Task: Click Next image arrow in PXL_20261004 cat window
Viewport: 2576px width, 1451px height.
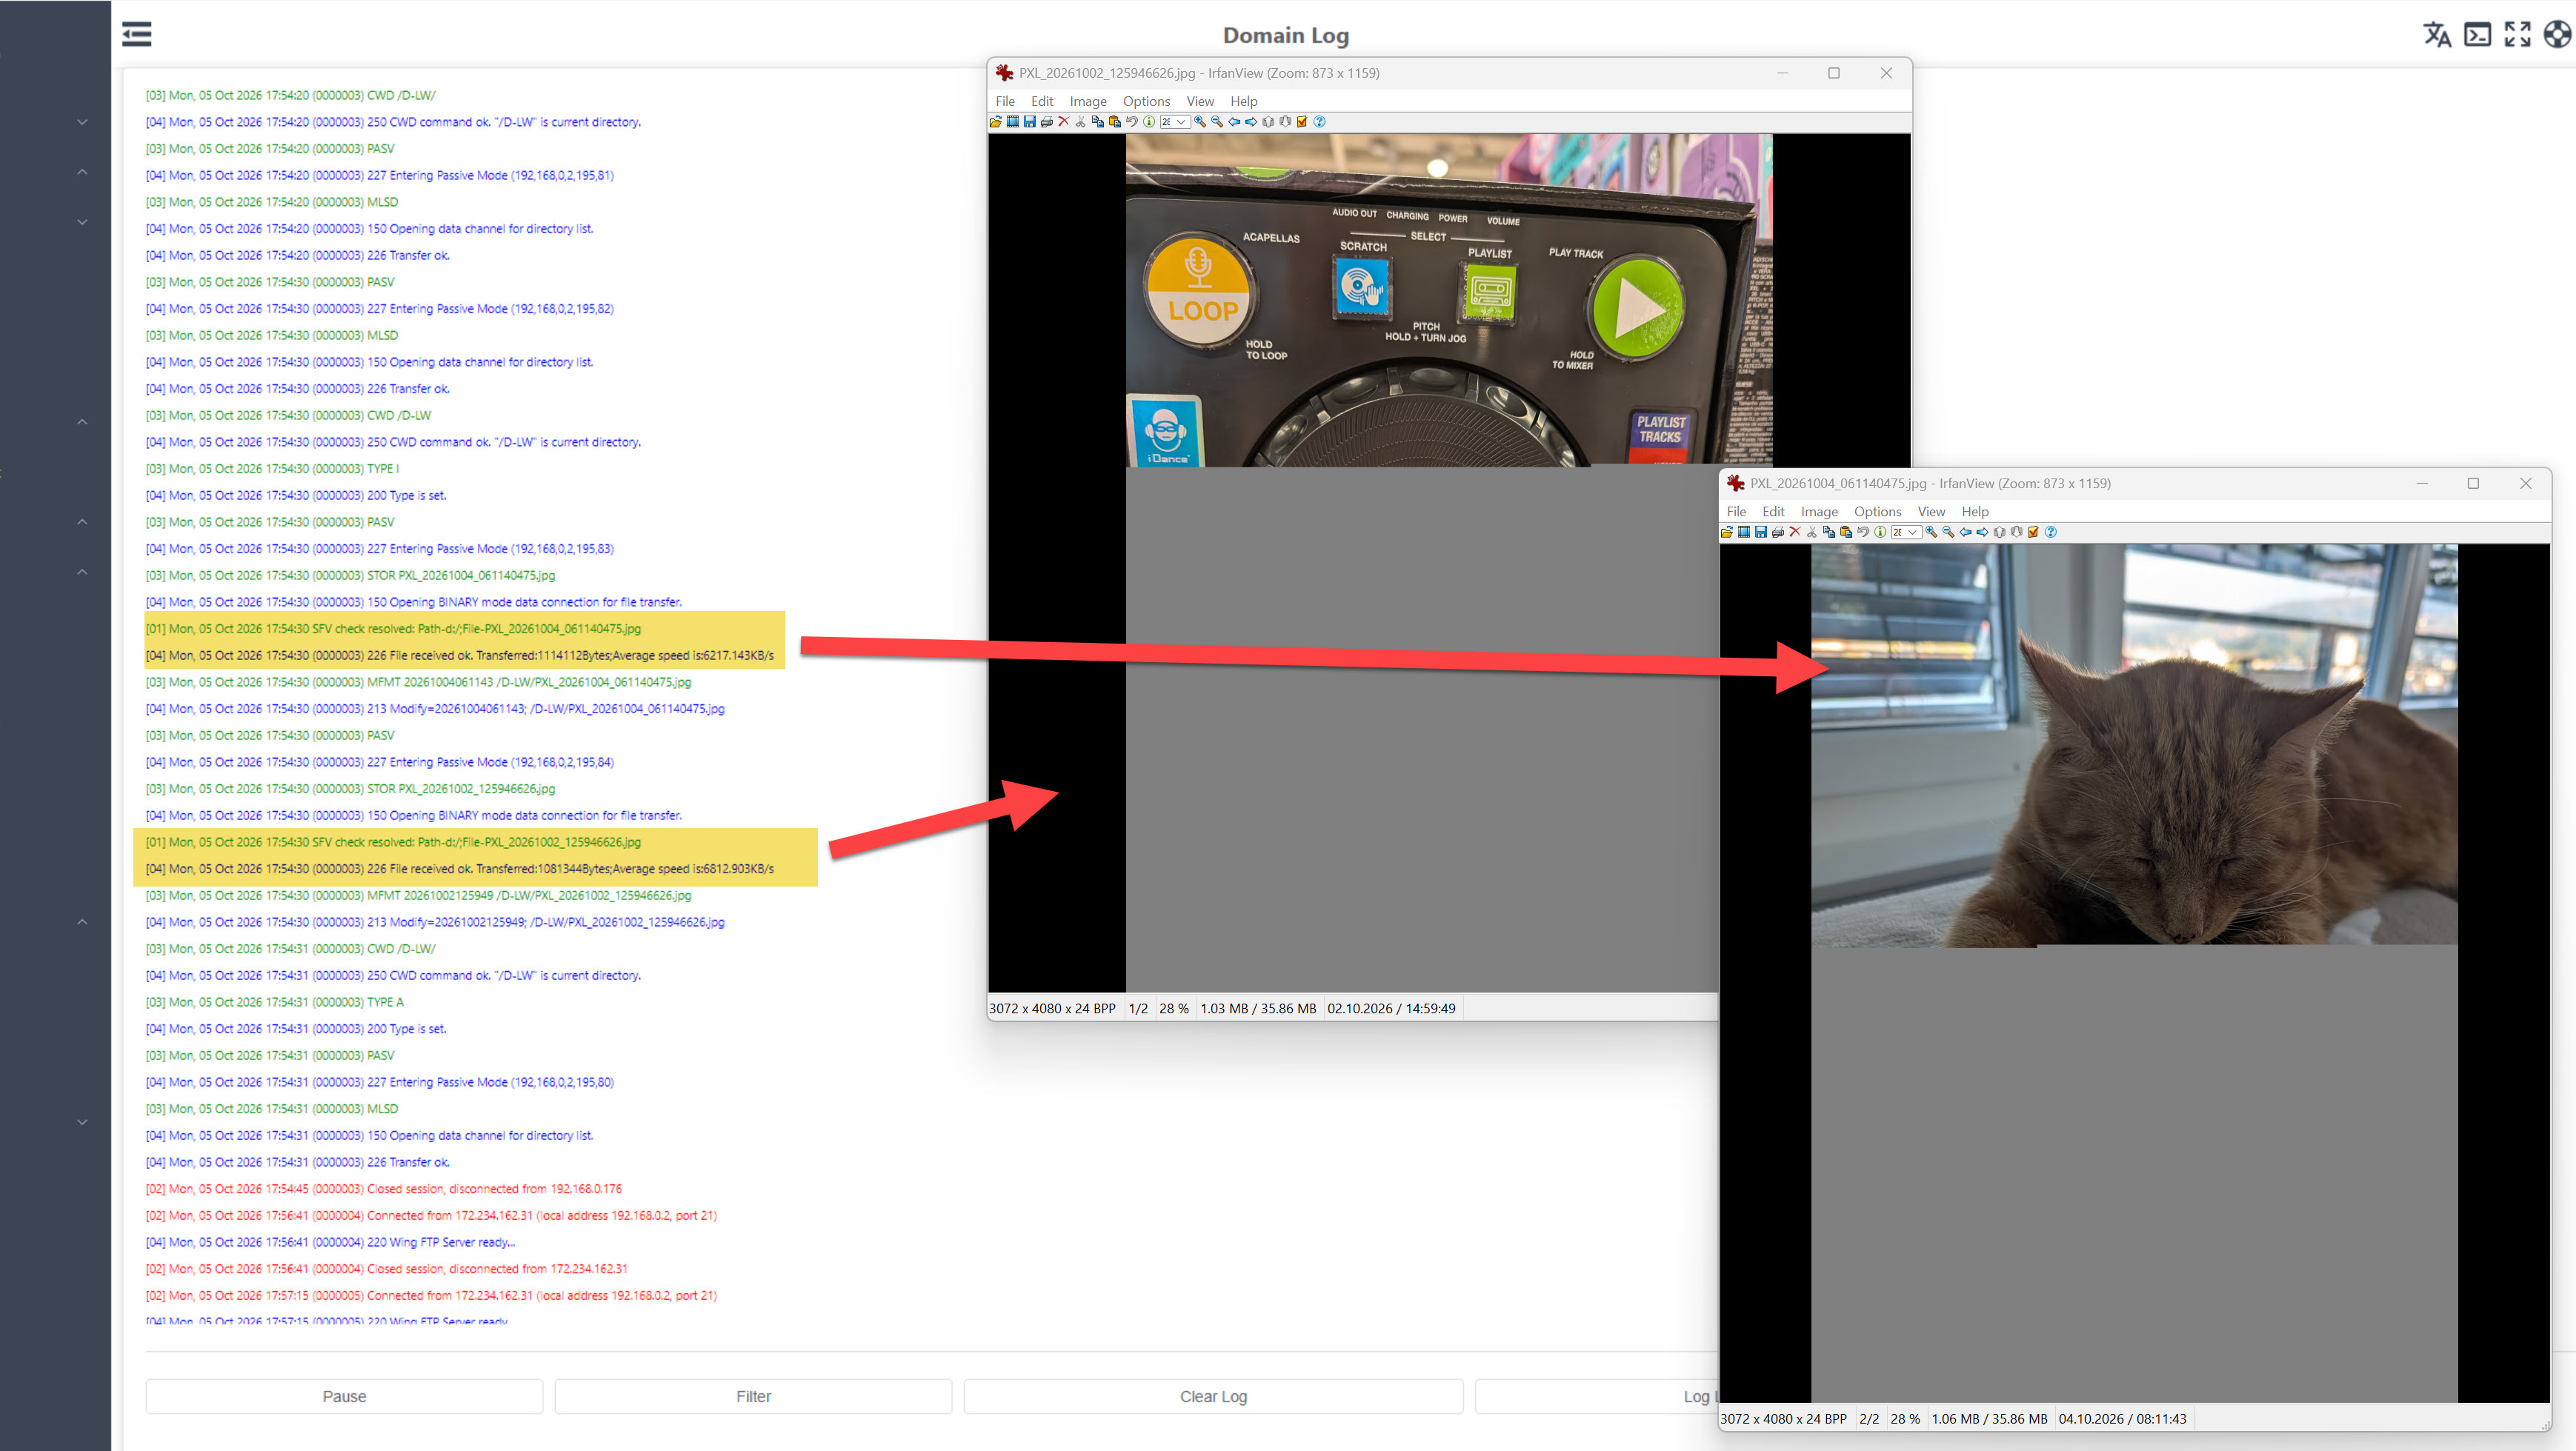Action: [x=1983, y=533]
